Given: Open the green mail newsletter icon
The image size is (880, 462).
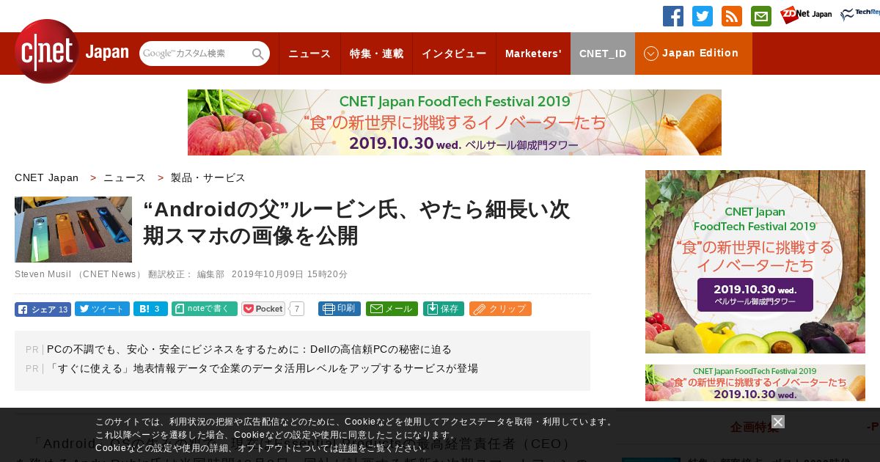Looking at the screenshot, I should pyautogui.click(x=761, y=16).
